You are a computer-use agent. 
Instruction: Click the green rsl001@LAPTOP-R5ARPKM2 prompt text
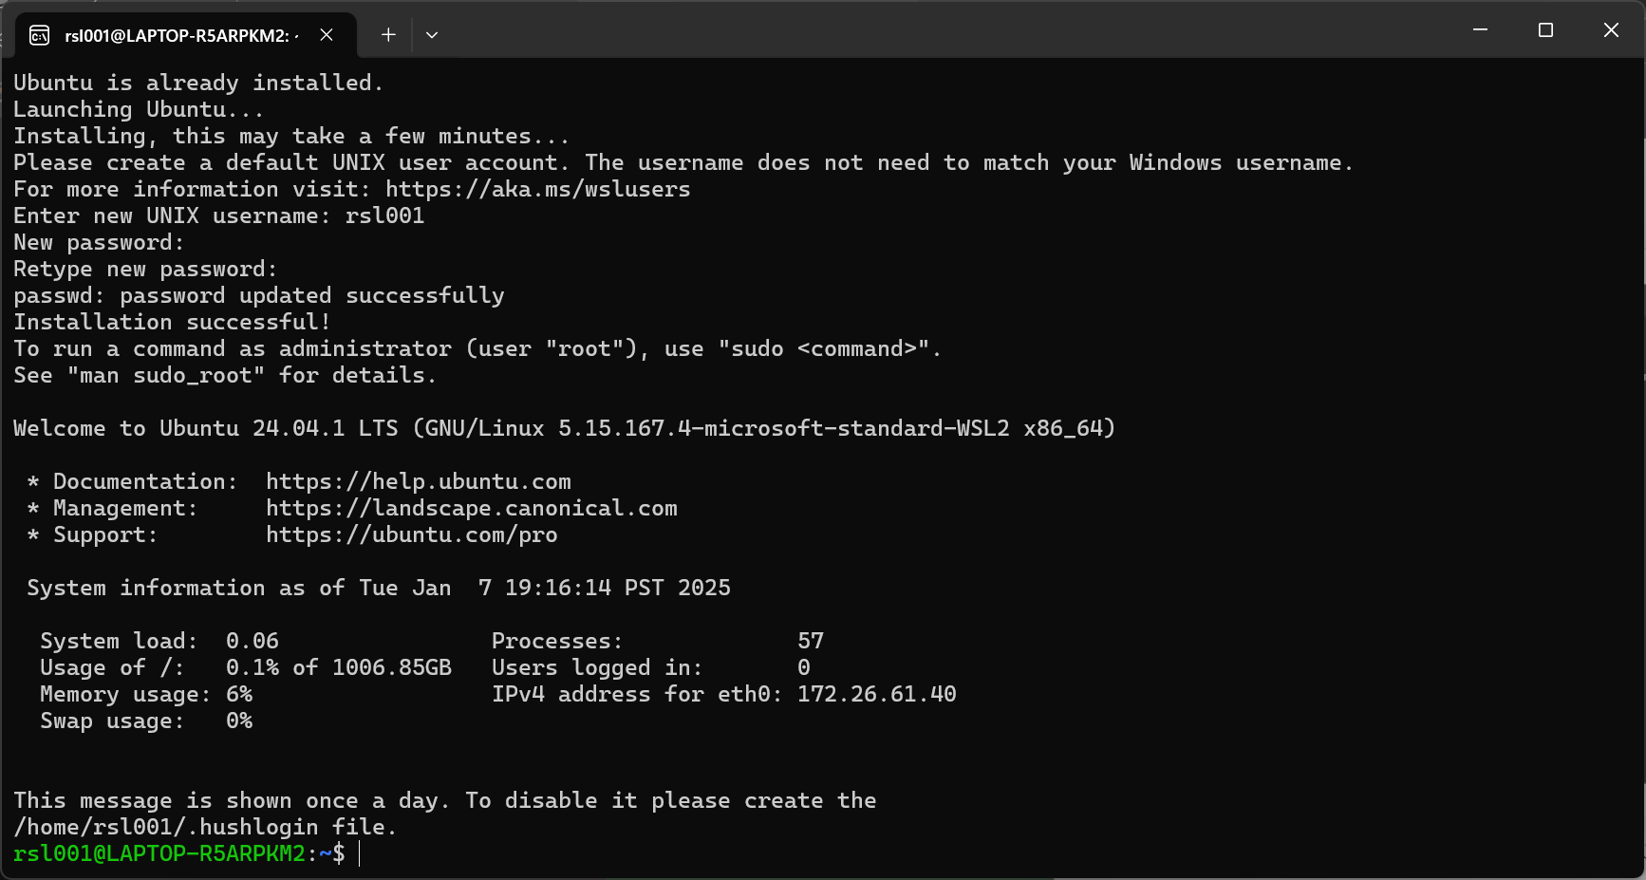tap(159, 854)
